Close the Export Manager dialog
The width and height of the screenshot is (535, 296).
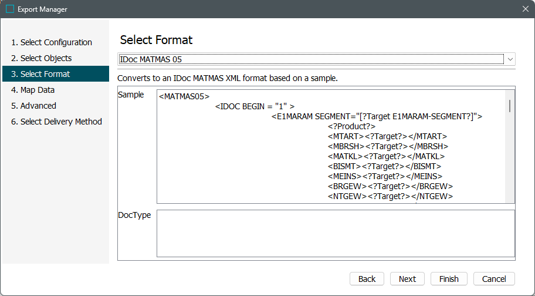525,9
